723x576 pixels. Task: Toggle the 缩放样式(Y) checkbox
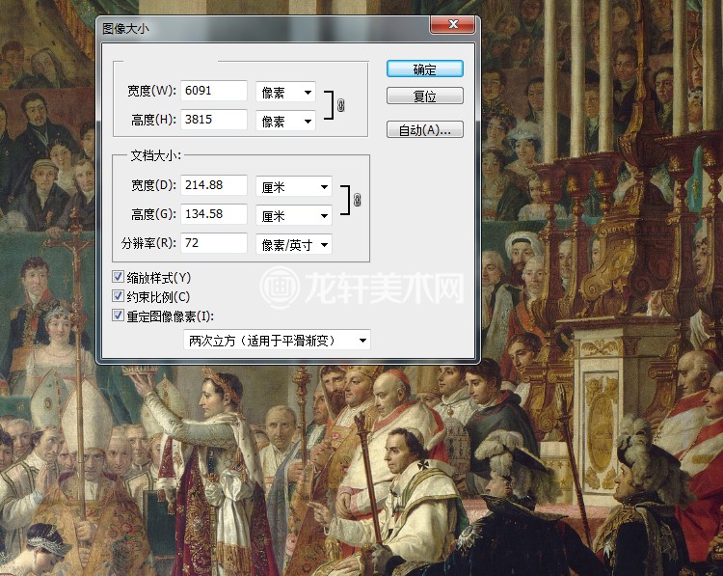point(119,278)
